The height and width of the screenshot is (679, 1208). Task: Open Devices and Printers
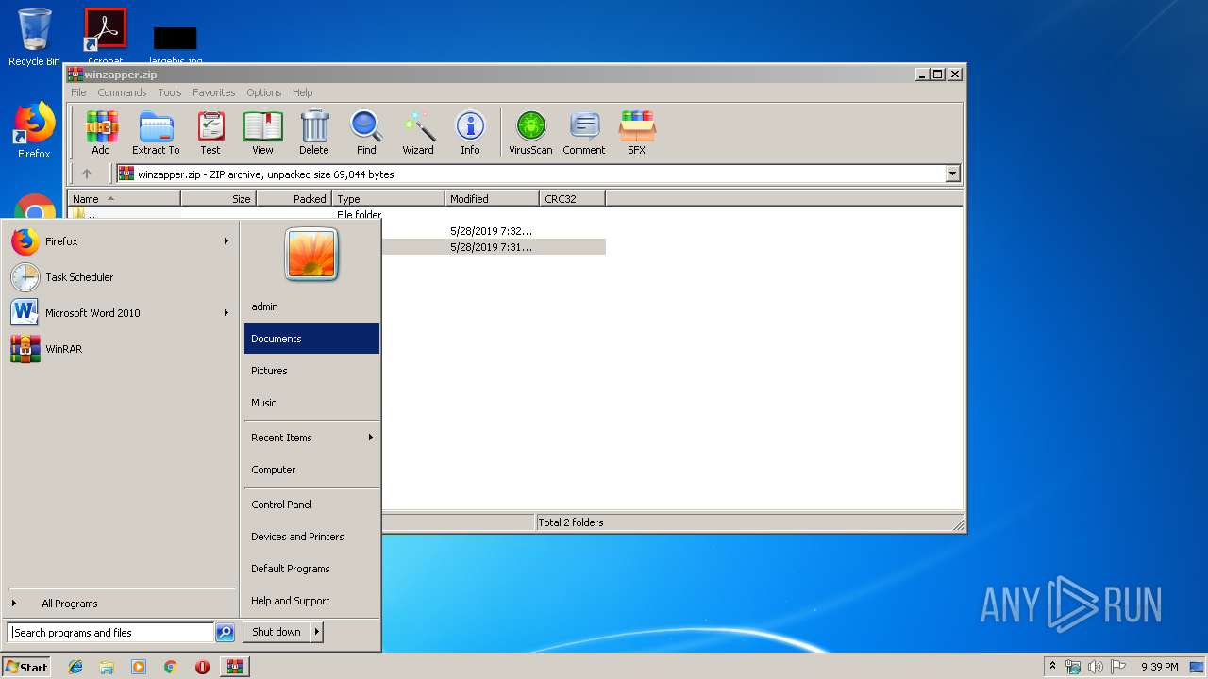(x=311, y=537)
